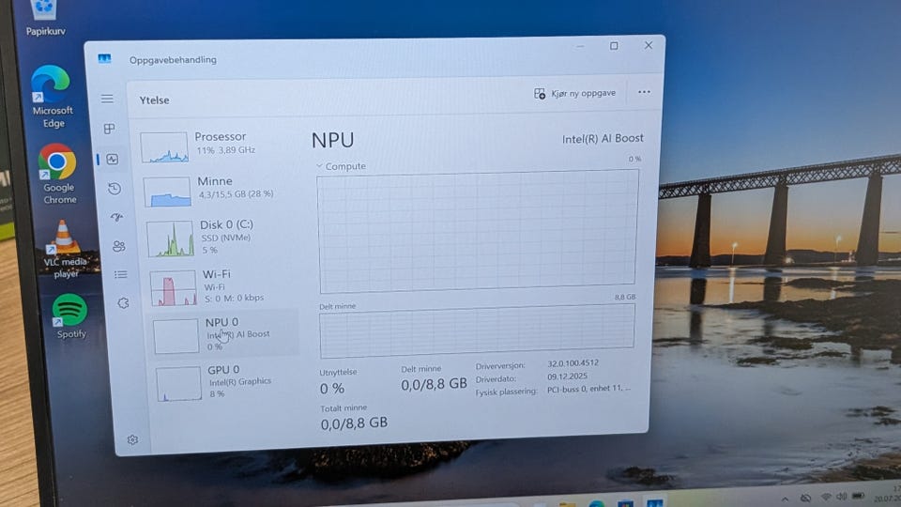Screen dimensions: 901x507
Task: Open battery tray icon
Action: (x=859, y=496)
